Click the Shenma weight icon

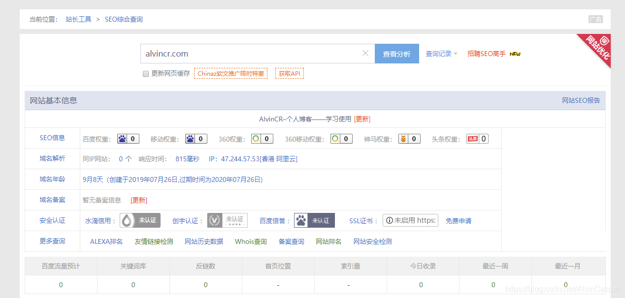(403, 139)
